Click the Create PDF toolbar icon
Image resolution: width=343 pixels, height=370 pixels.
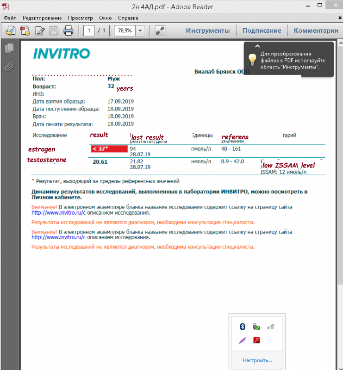click(x=25, y=31)
